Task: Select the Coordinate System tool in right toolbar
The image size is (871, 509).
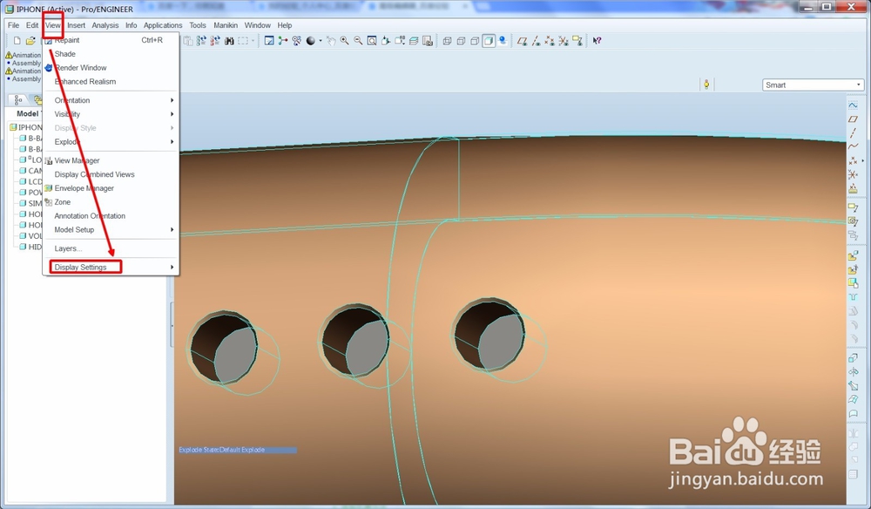Action: pyautogui.click(x=853, y=174)
